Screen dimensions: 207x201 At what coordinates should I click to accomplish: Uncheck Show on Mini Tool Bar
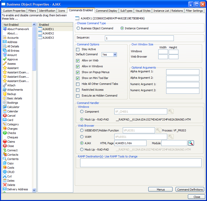pos(78,78)
